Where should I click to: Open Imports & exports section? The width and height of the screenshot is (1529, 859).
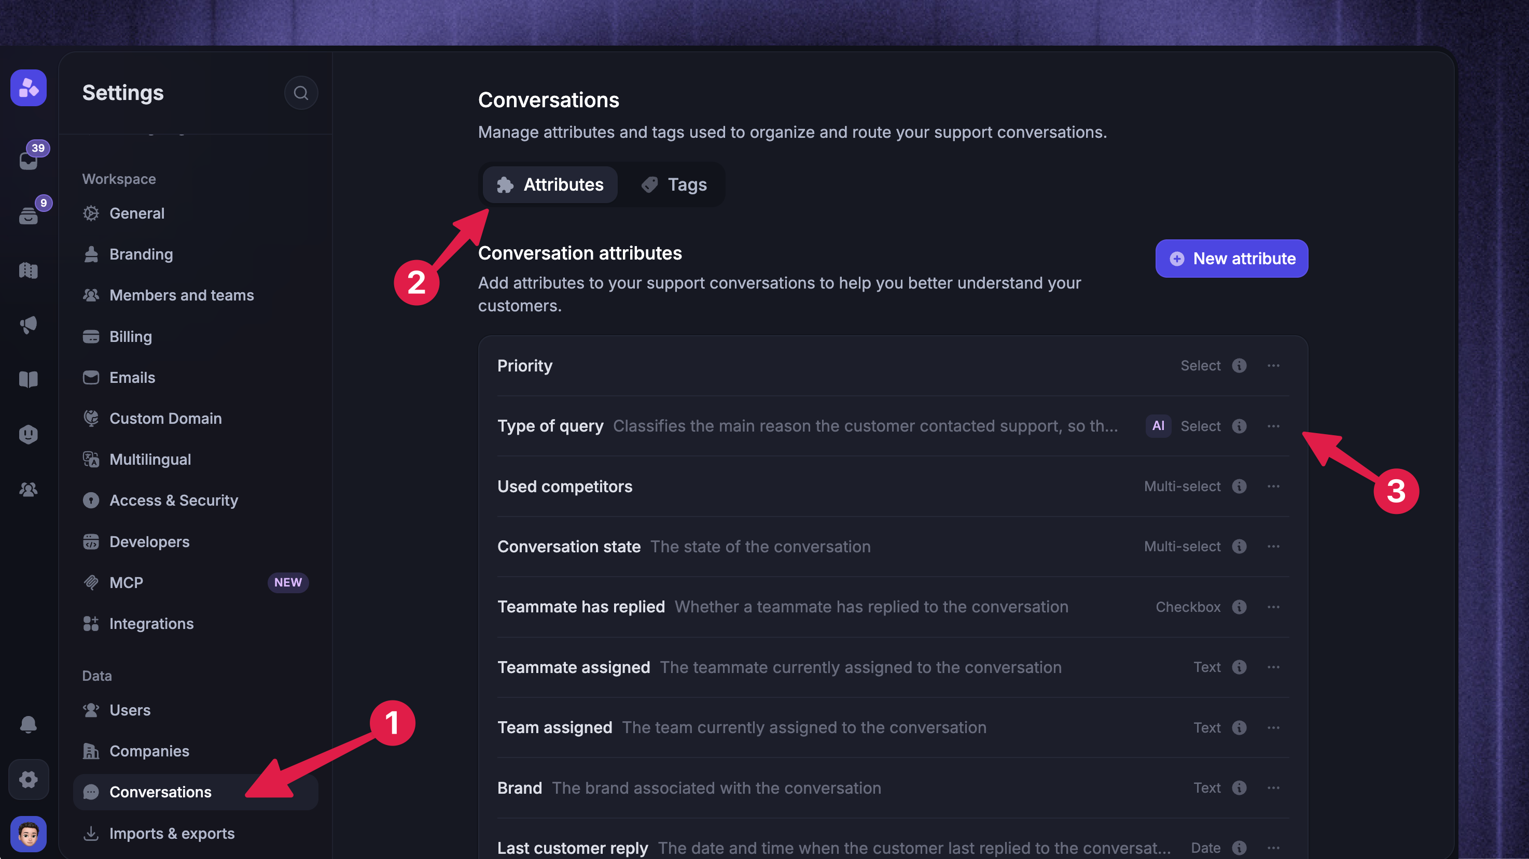tap(172, 834)
